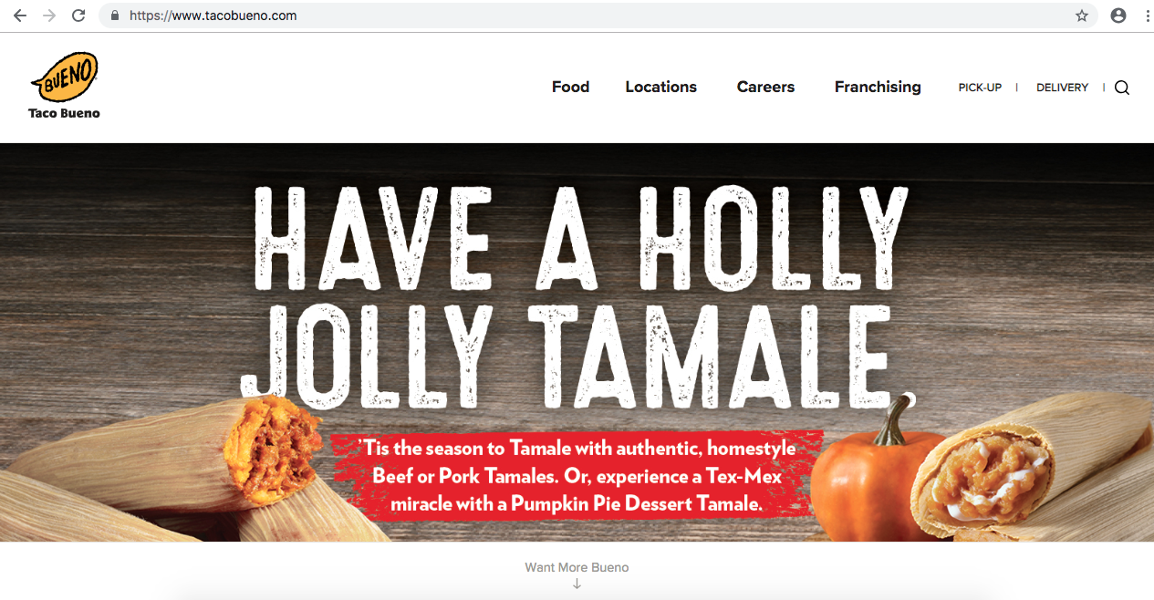Bookmark this page with the star icon
This screenshot has height=600, width=1154.
[1082, 16]
